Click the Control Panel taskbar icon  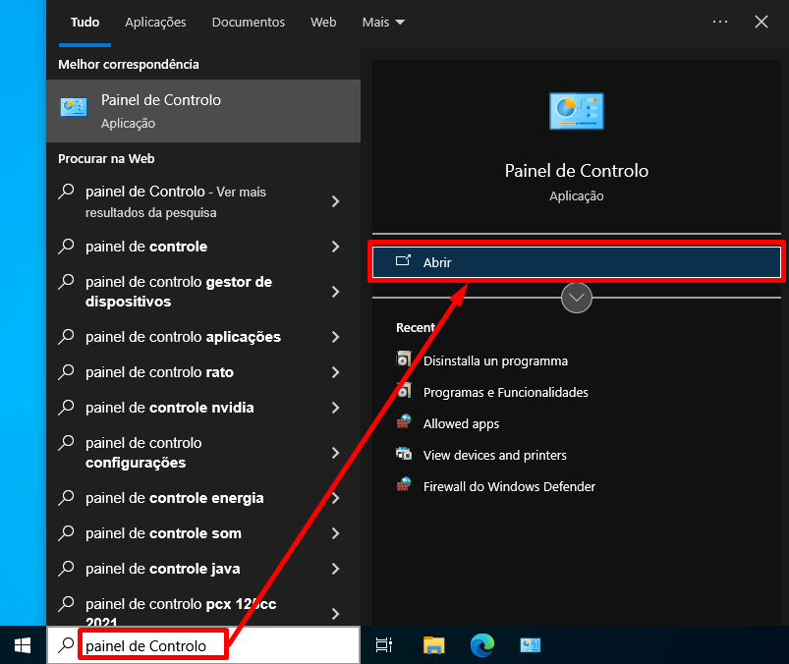tap(530, 645)
